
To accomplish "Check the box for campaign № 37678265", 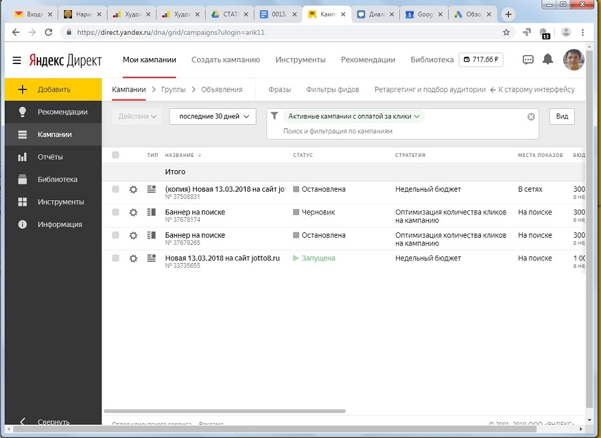I will [116, 235].
